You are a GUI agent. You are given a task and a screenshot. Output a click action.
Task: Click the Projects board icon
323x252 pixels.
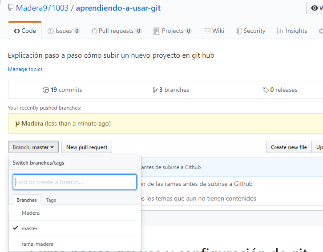[157, 31]
